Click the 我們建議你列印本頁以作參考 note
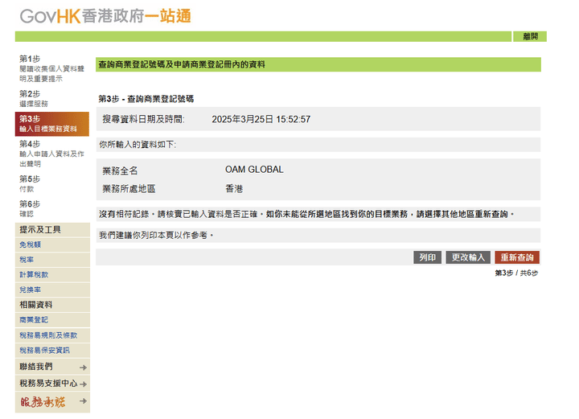579x419 pixels. (156, 236)
